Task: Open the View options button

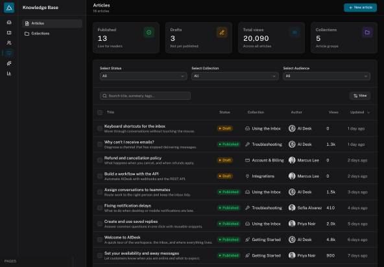Action: pyautogui.click(x=360, y=96)
